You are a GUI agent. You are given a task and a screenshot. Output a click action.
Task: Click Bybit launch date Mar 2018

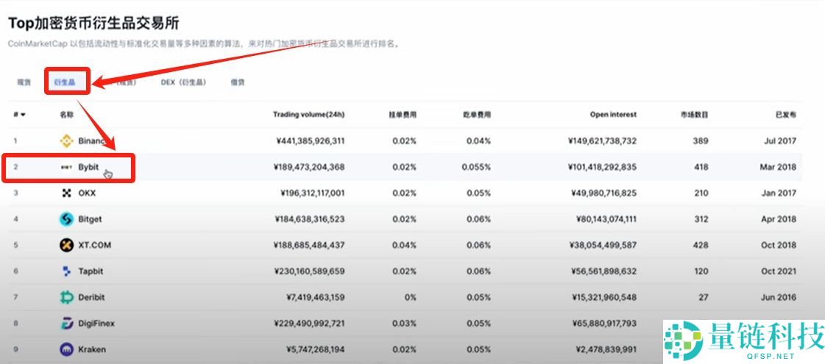[x=778, y=167]
